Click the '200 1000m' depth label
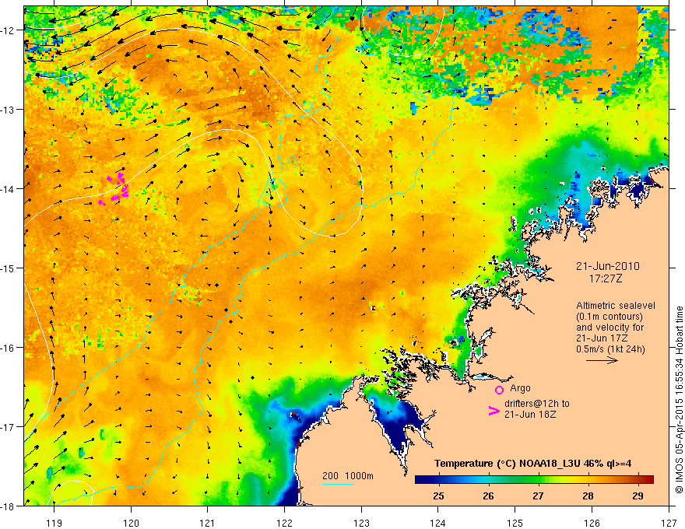 pos(348,476)
